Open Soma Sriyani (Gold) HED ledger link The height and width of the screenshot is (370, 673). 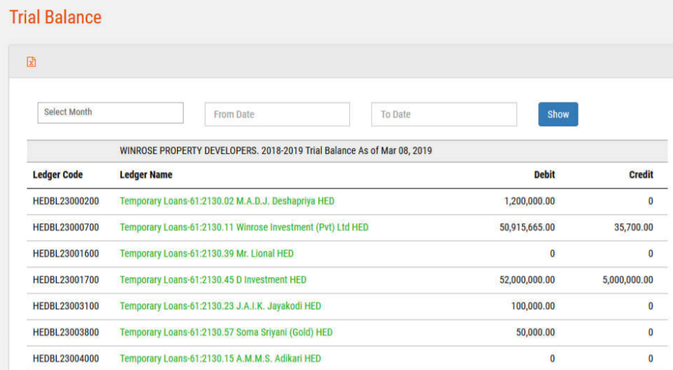pyautogui.click(x=226, y=332)
